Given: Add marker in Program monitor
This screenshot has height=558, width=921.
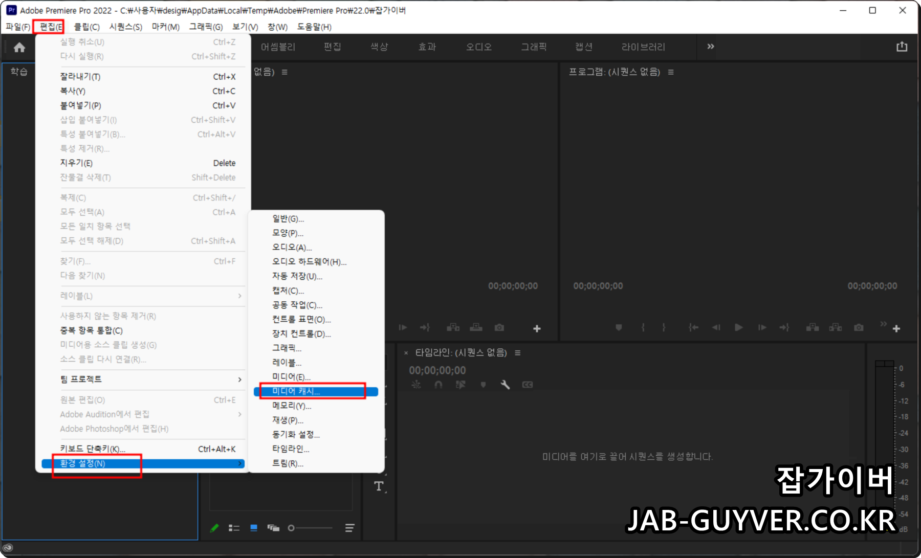Looking at the screenshot, I should coord(619,327).
